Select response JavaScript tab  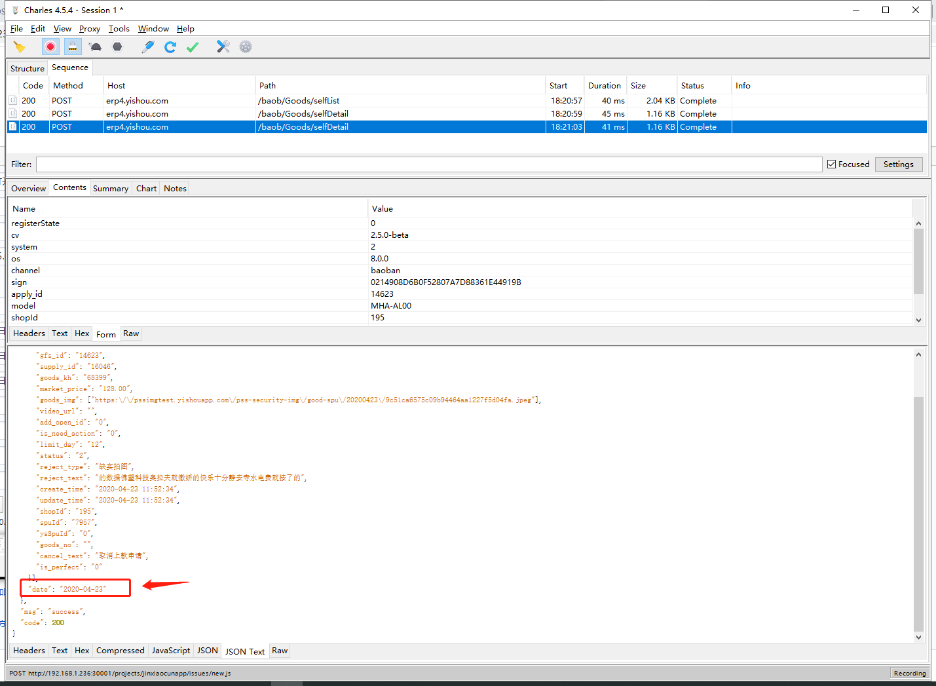(170, 651)
